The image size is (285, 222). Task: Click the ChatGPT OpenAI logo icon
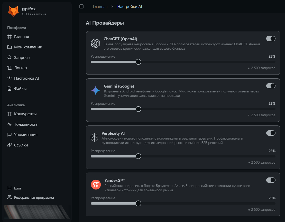pyautogui.click(x=95, y=43)
